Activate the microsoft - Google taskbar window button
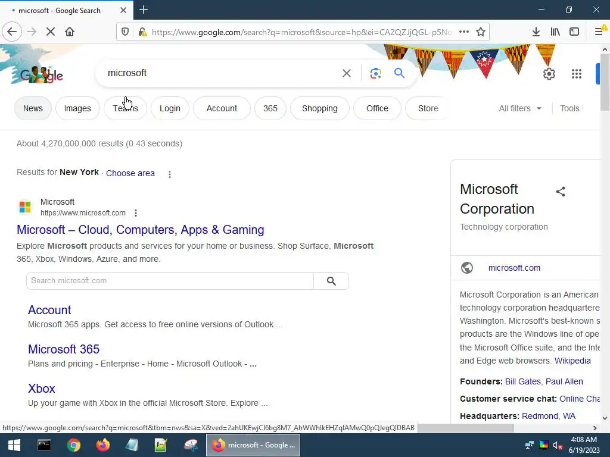Viewport: 610px width, 457px height. pyautogui.click(x=253, y=445)
